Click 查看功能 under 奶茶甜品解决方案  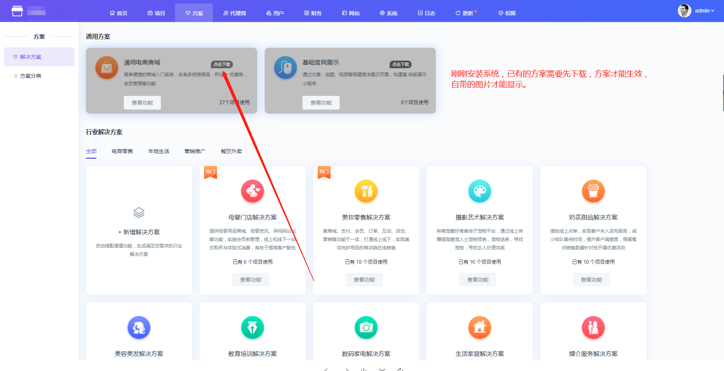tap(591, 280)
